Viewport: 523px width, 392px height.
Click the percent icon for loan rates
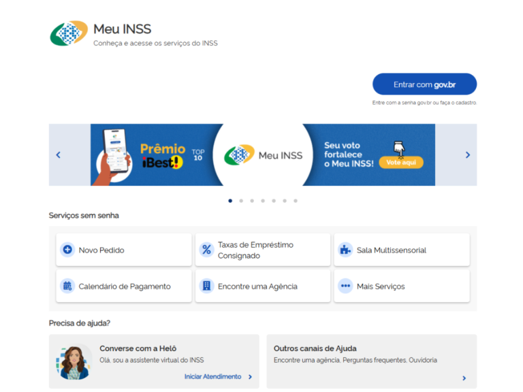coord(206,250)
